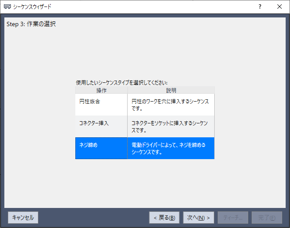Open help with the ? button

pos(260,7)
